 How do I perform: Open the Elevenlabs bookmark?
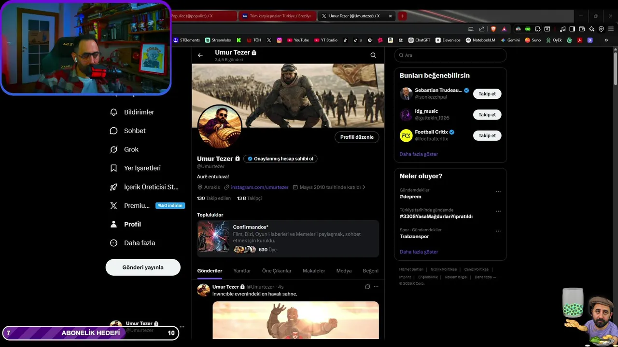click(448, 40)
